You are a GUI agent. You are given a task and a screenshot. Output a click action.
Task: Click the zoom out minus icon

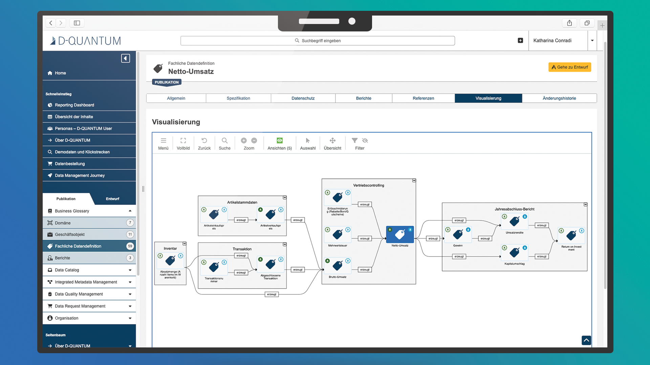coord(254,141)
